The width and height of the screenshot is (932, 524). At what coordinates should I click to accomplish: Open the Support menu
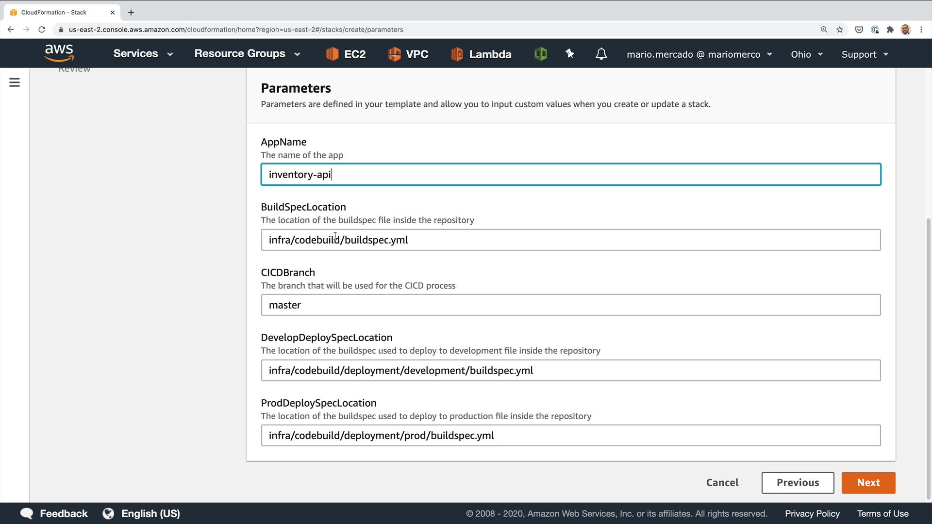[x=865, y=54]
